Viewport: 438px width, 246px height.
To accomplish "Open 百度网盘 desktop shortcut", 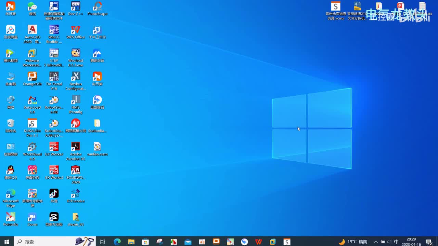I will click(x=11, y=32).
